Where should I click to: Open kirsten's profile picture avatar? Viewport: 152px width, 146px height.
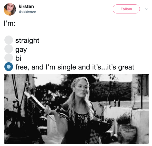pyautogui.click(x=10, y=9)
